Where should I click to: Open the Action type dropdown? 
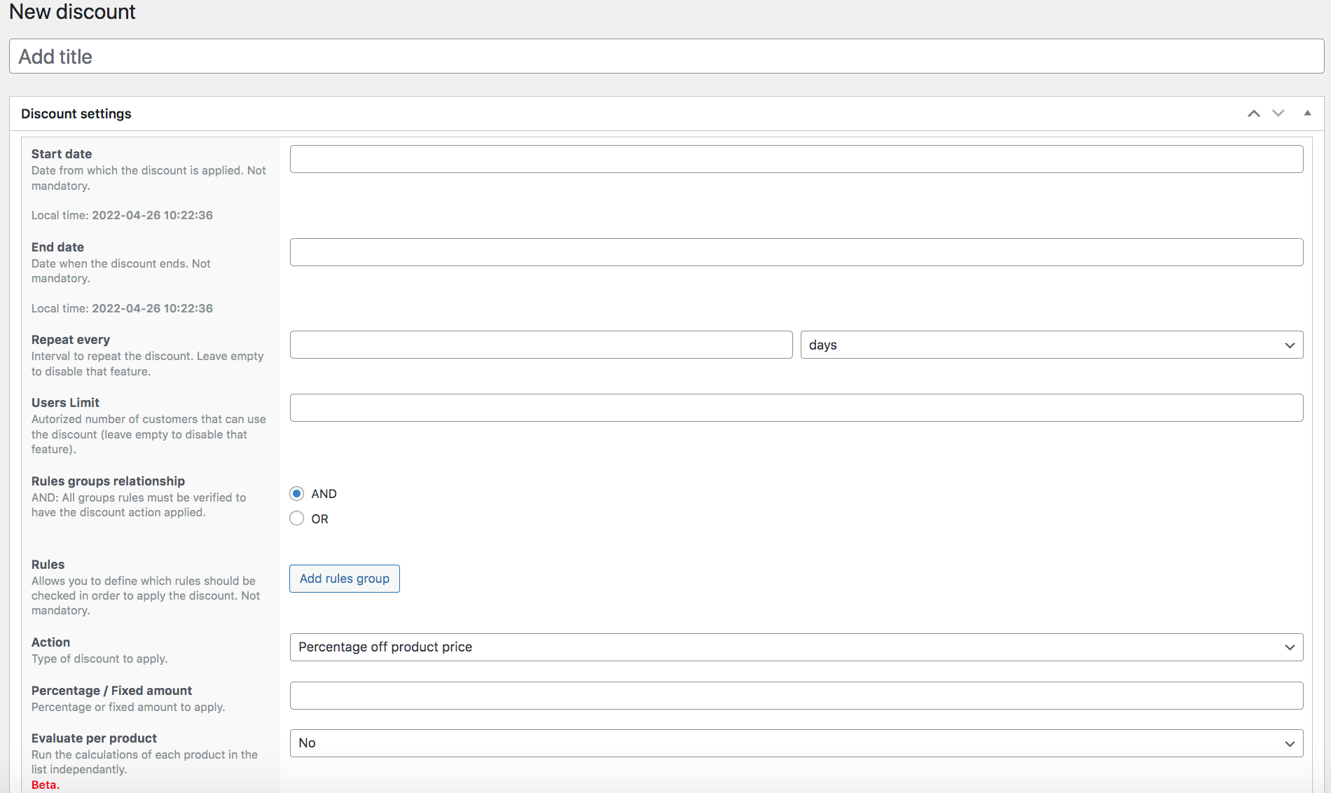click(x=796, y=647)
